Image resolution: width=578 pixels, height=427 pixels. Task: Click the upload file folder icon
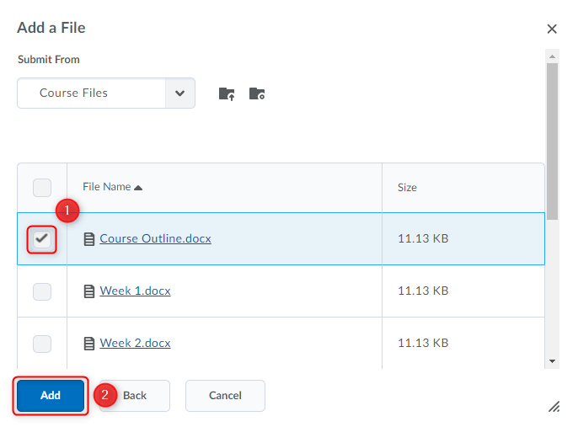click(x=227, y=93)
